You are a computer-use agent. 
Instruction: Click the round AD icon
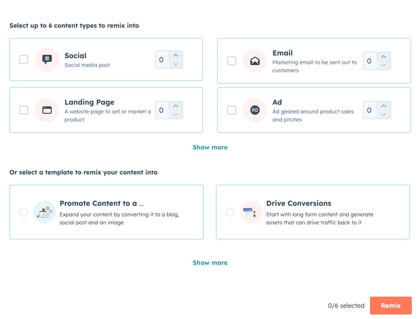(x=255, y=110)
